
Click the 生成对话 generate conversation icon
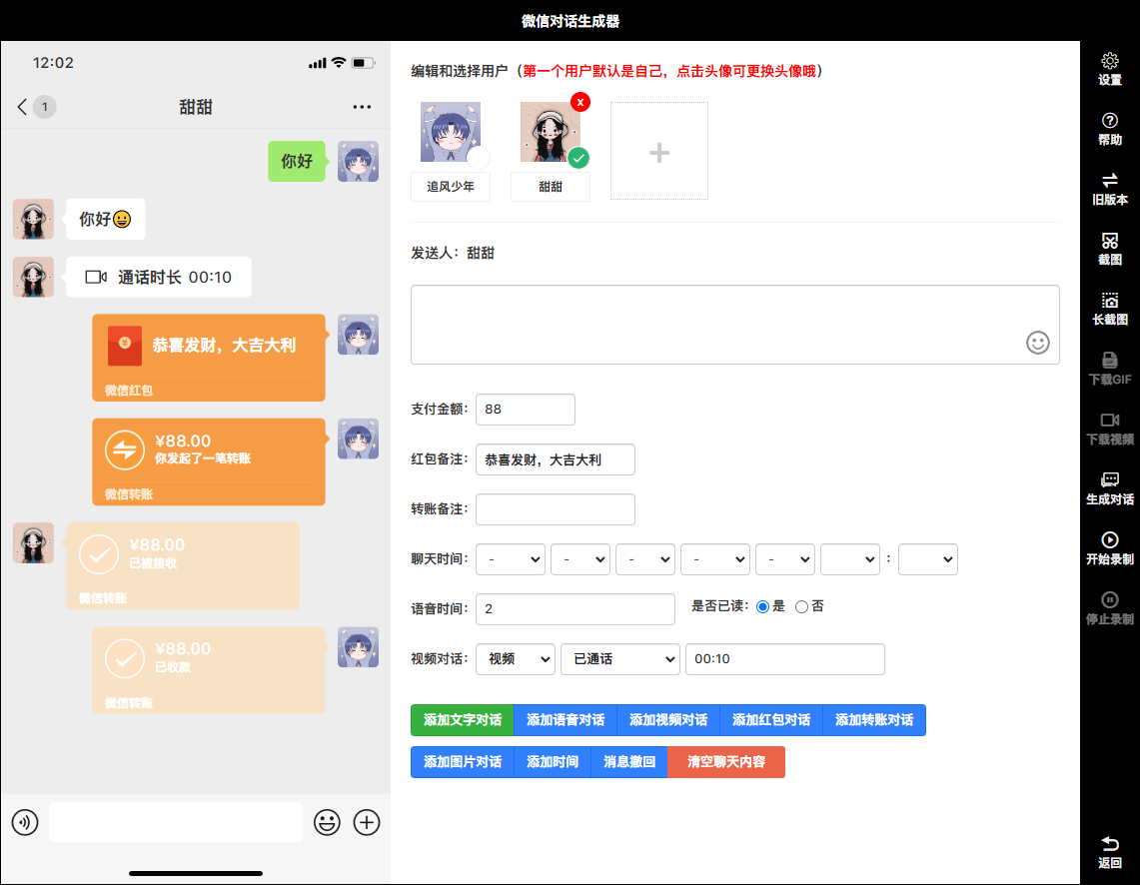click(x=1109, y=481)
